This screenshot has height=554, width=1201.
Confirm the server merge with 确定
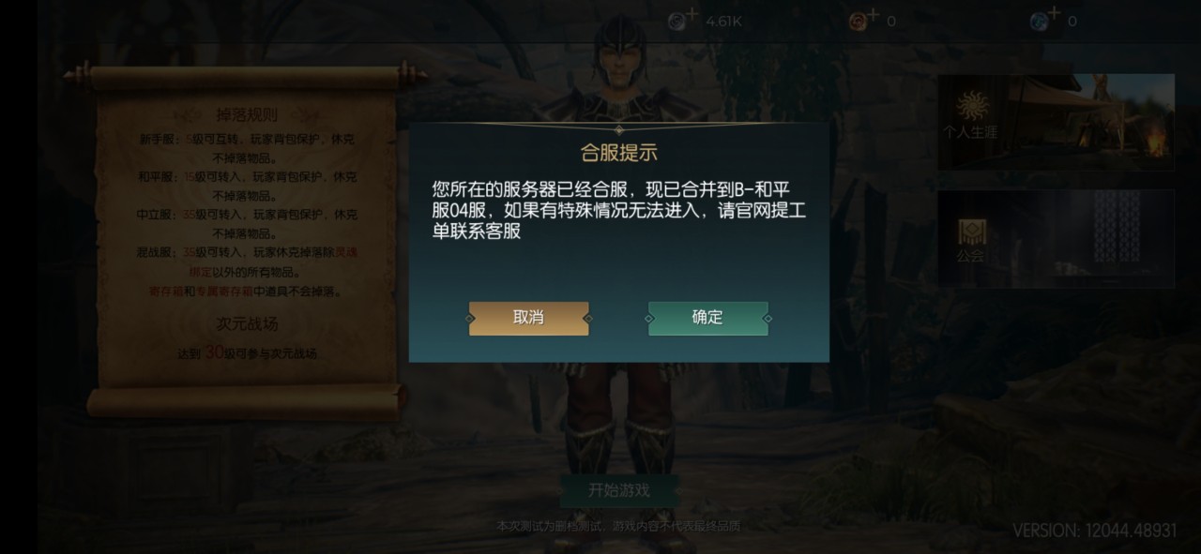click(707, 318)
